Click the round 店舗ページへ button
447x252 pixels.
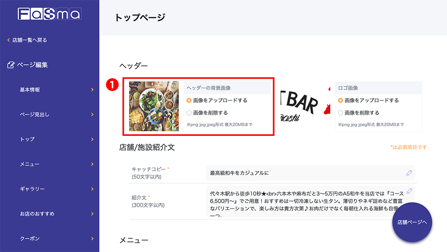point(412,223)
